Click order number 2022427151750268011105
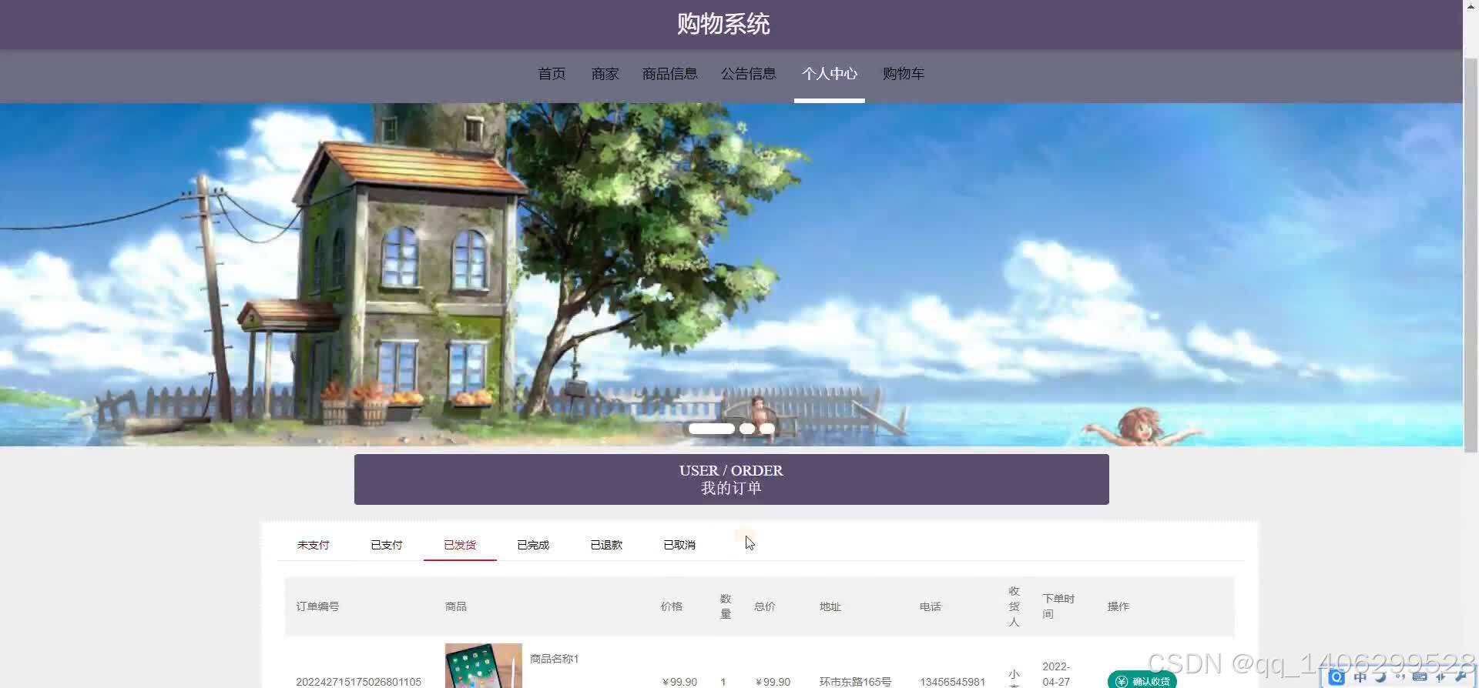Viewport: 1479px width, 688px height. click(358, 682)
